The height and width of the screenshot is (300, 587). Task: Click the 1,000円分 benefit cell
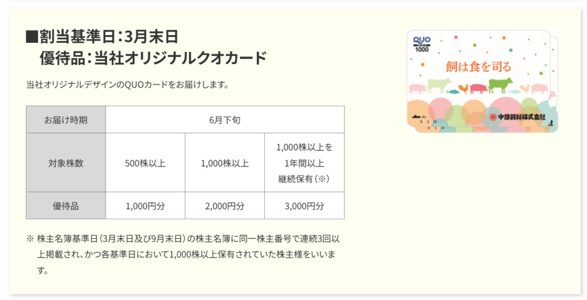tap(145, 206)
